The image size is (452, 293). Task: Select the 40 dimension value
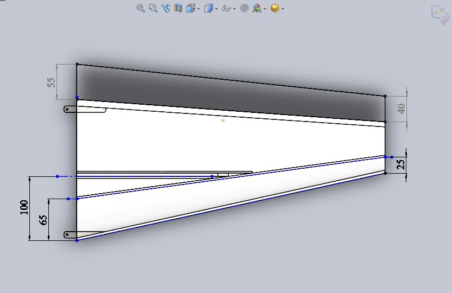coord(401,109)
